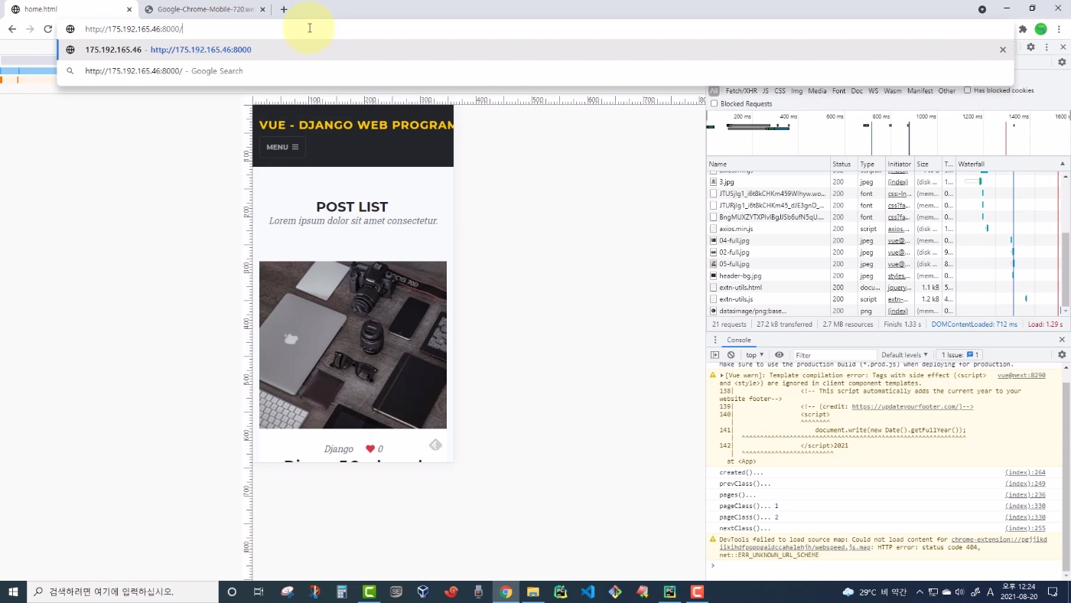Sort by the Waterfall column arrow
The width and height of the screenshot is (1071, 603).
coord(1062,164)
